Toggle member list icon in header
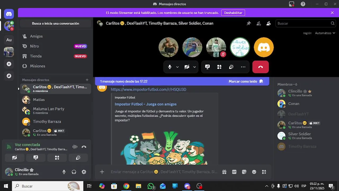Viewport: 339px width, 191px height. click(269, 23)
